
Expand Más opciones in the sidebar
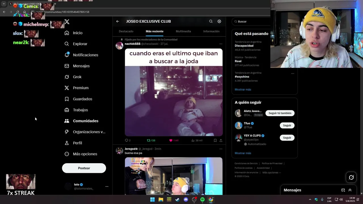pos(81,154)
